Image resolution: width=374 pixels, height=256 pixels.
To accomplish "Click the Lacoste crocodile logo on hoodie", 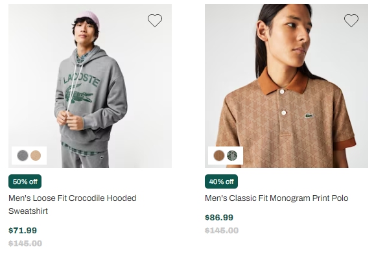I will point(78,94).
